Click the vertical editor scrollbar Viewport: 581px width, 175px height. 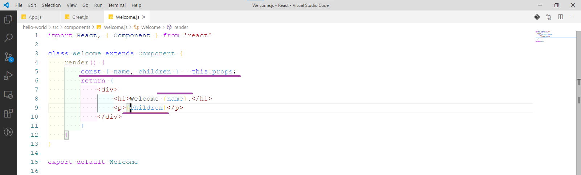tap(578, 103)
